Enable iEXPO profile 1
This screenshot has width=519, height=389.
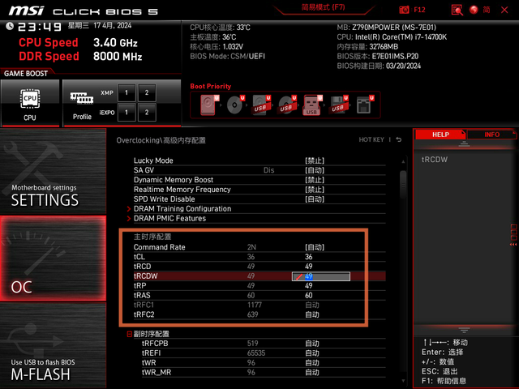(127, 113)
